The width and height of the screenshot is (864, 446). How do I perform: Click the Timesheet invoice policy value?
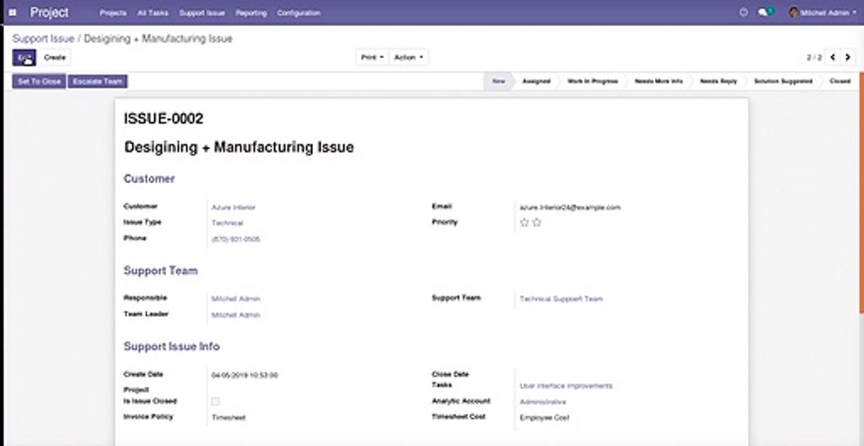click(228, 418)
